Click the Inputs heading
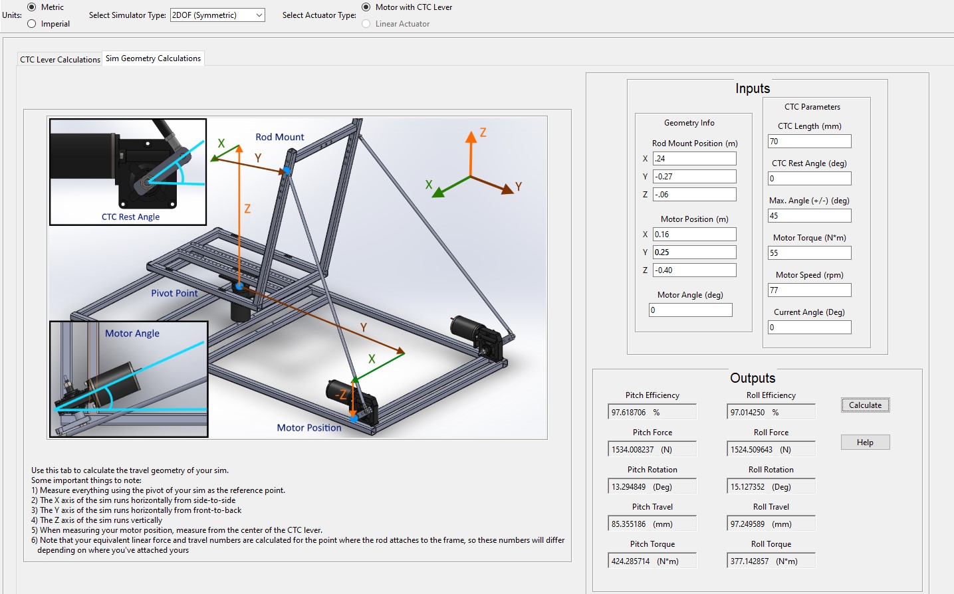Image resolution: width=954 pixels, height=594 pixels. (753, 88)
